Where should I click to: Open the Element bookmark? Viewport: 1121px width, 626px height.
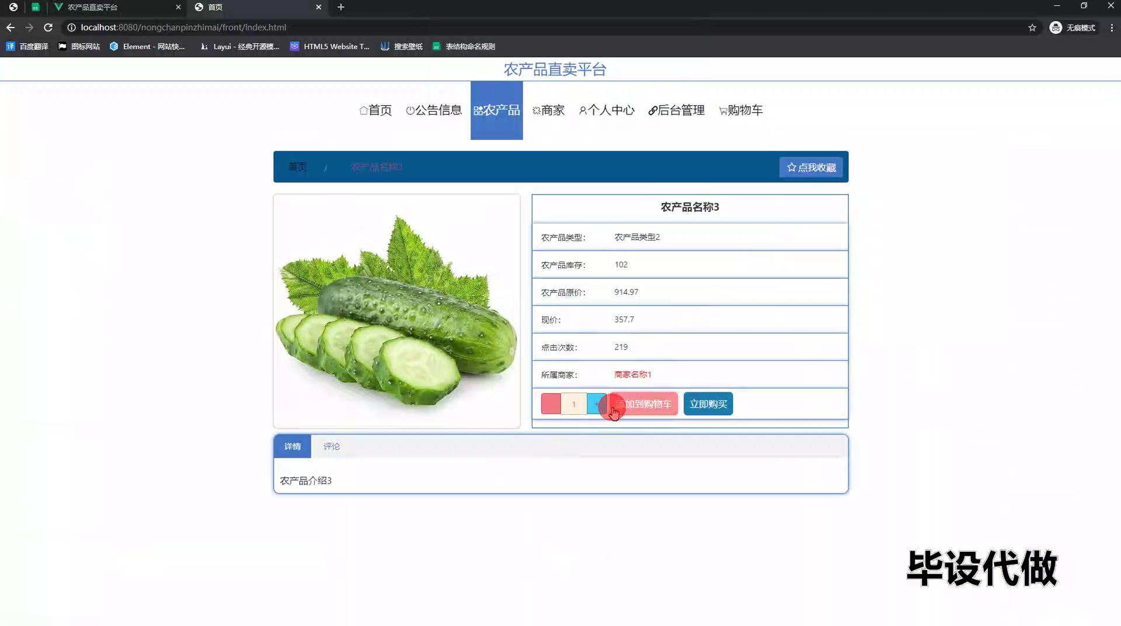147,47
